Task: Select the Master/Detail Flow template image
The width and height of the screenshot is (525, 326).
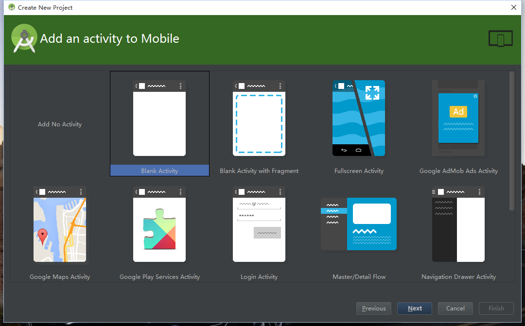Action: (x=359, y=224)
